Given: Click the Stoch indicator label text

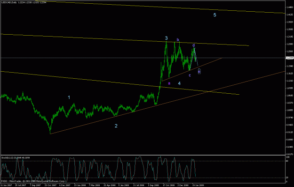Looking at the screenshot, I should tap(16, 157).
